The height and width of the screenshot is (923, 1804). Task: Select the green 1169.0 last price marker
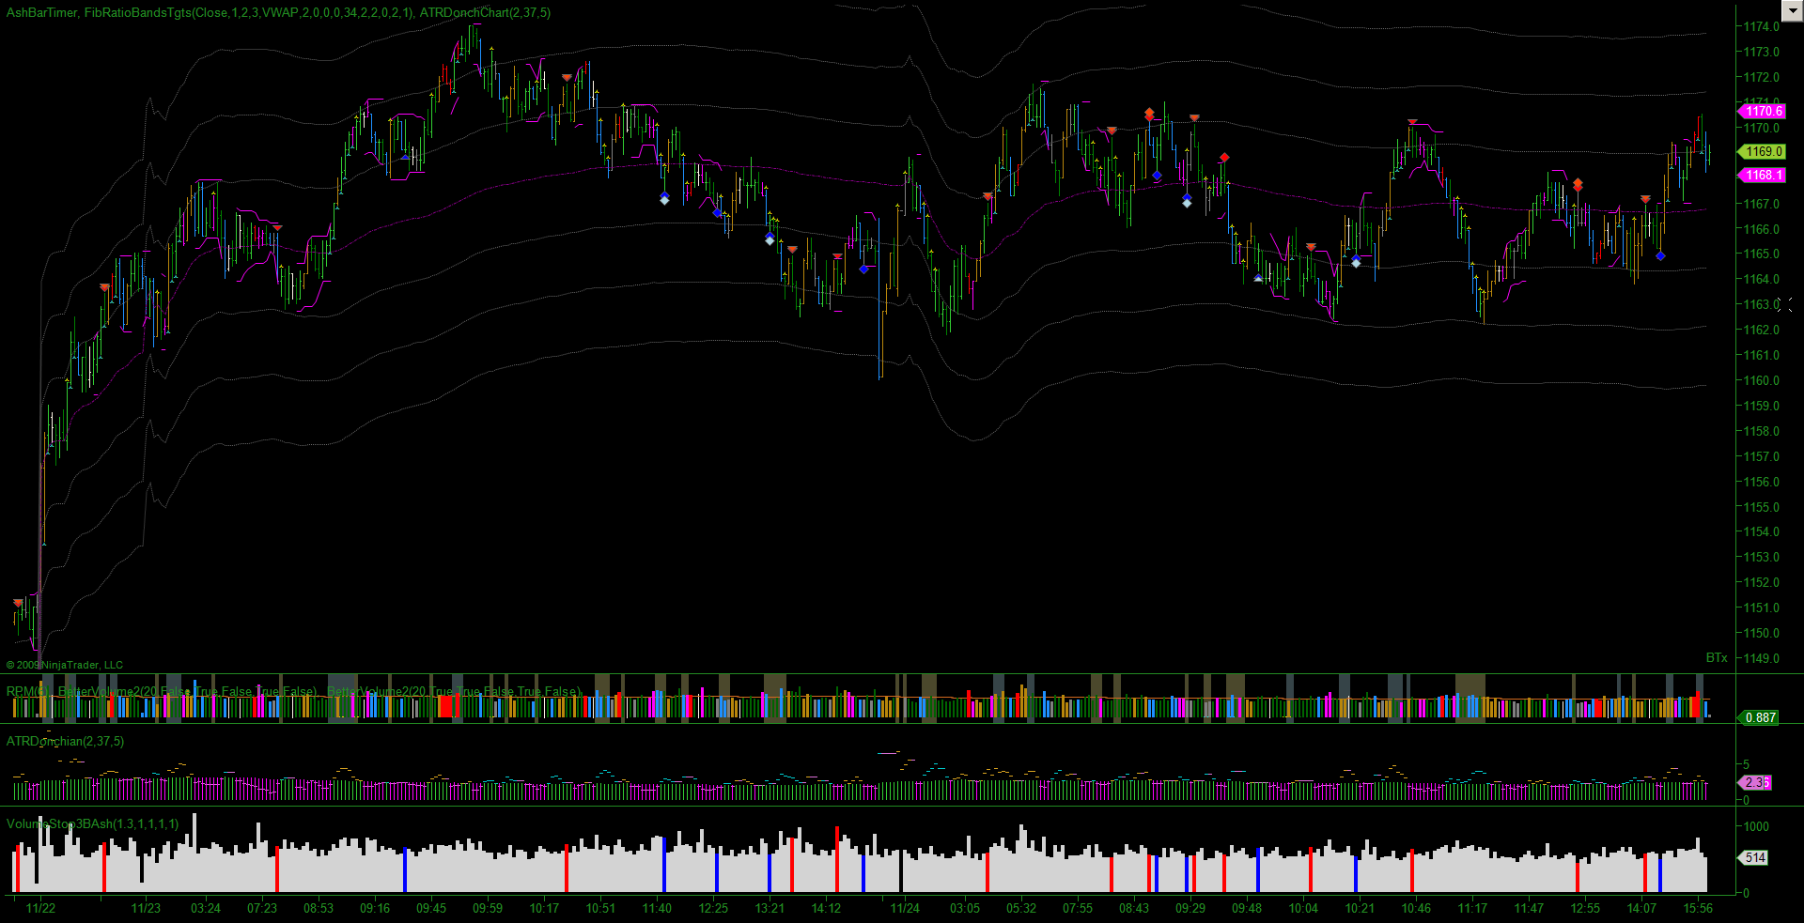[1762, 151]
